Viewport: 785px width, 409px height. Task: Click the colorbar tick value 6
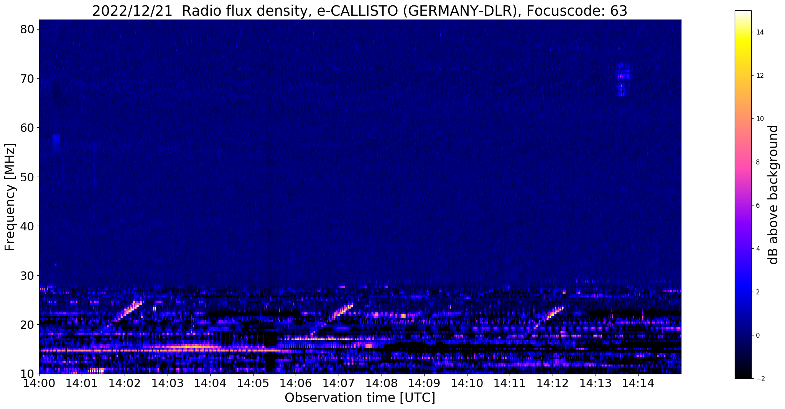pyautogui.click(x=757, y=205)
